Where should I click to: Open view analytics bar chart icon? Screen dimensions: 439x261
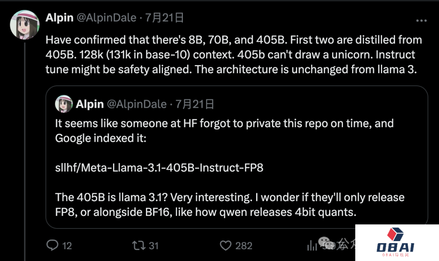[312, 245]
